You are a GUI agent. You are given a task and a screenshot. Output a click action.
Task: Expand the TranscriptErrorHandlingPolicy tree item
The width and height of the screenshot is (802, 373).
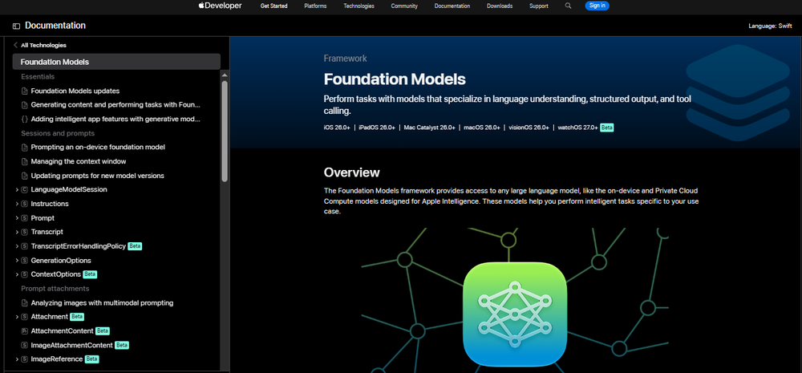[17, 246]
